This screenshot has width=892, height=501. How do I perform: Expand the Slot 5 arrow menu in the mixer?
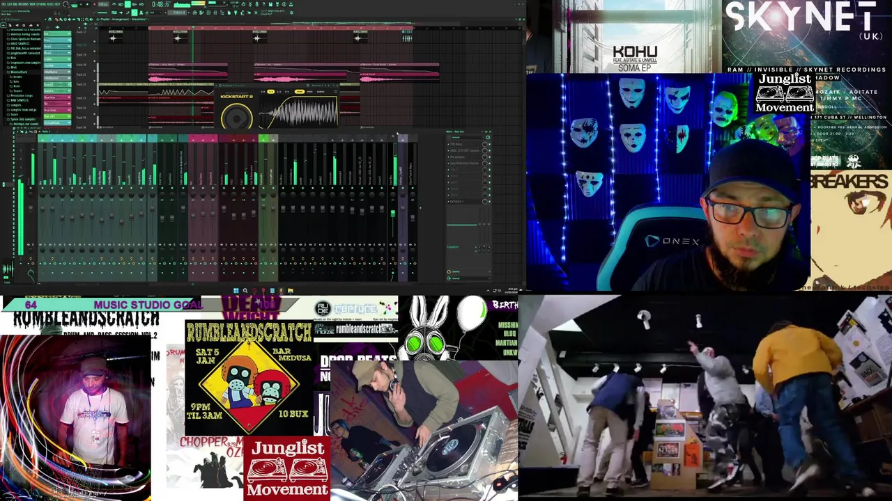click(448, 170)
